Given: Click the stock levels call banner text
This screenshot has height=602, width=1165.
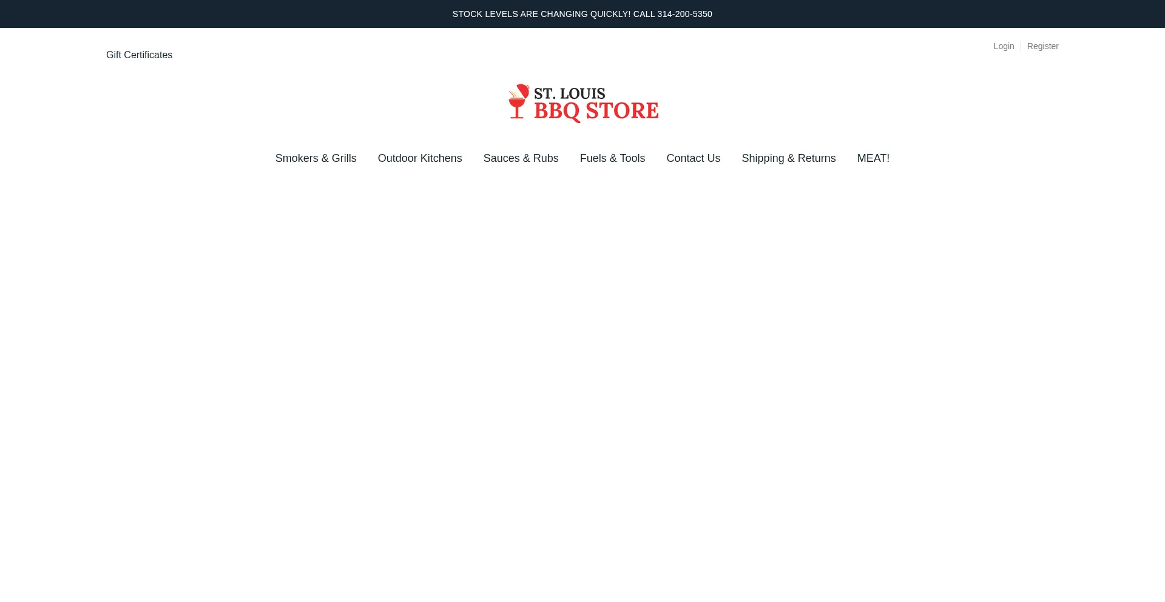Looking at the screenshot, I should pyautogui.click(x=582, y=14).
